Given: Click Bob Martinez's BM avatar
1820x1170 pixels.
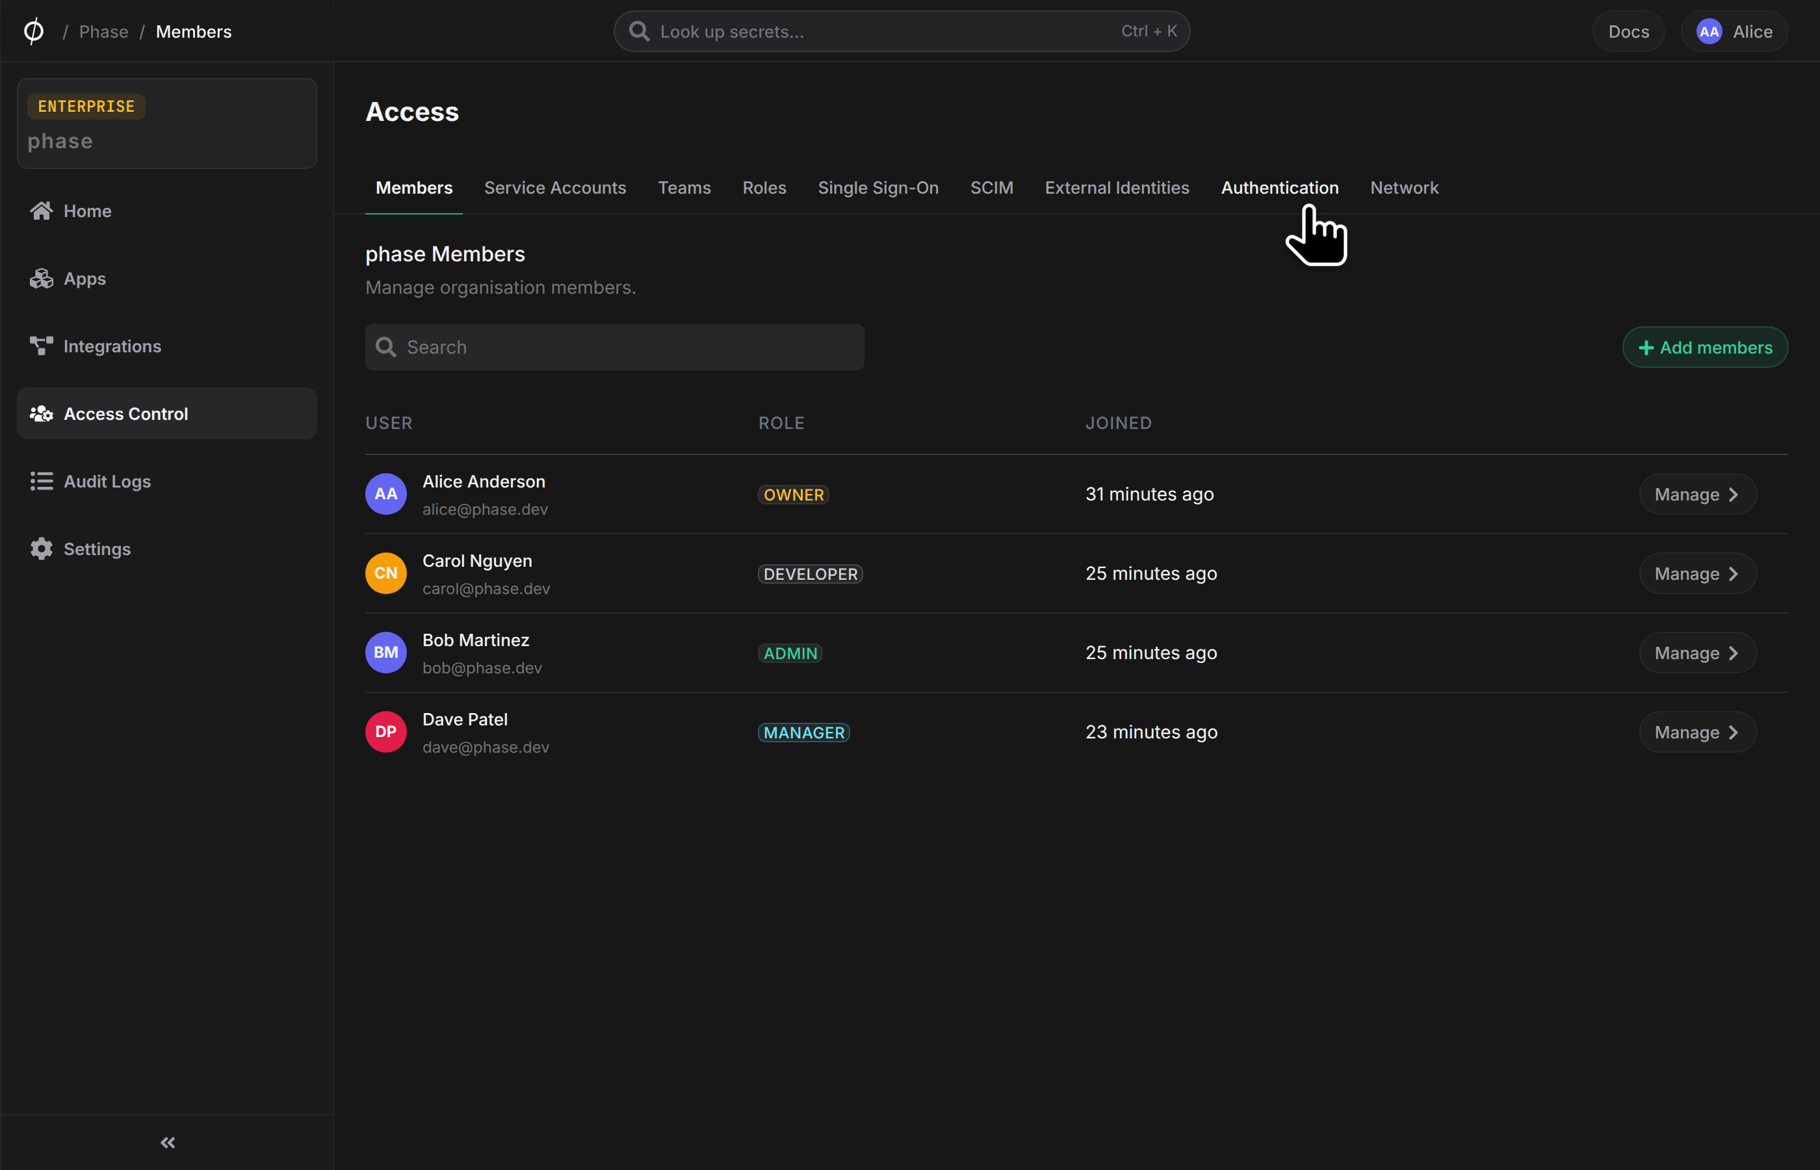Looking at the screenshot, I should [x=386, y=653].
